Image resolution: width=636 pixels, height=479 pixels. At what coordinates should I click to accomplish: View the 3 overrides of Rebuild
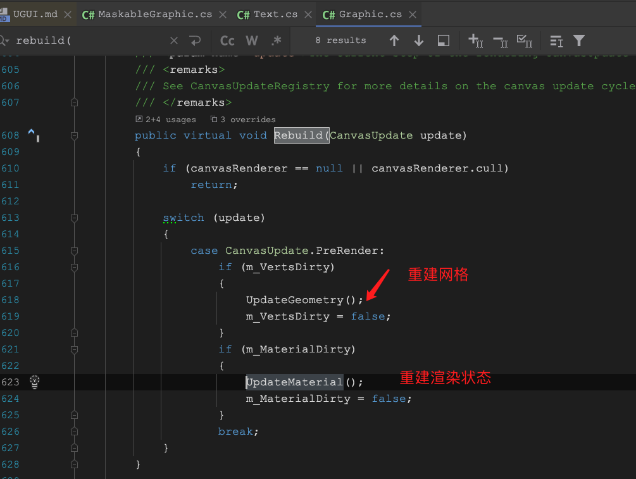click(242, 119)
